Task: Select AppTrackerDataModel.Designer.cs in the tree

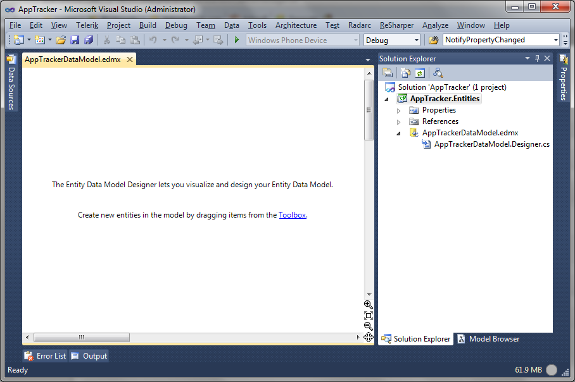Action: coord(492,144)
